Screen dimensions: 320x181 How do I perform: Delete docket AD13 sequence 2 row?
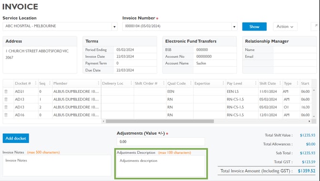click(x=6, y=107)
